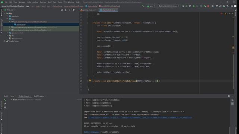239x134 pixels.
Task: Open the Build Analyzer tab
Action: click(x=39, y=96)
